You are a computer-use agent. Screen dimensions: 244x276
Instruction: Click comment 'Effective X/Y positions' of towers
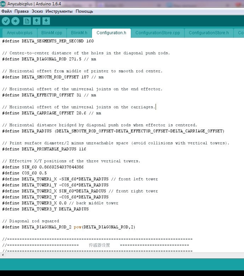point(71,161)
